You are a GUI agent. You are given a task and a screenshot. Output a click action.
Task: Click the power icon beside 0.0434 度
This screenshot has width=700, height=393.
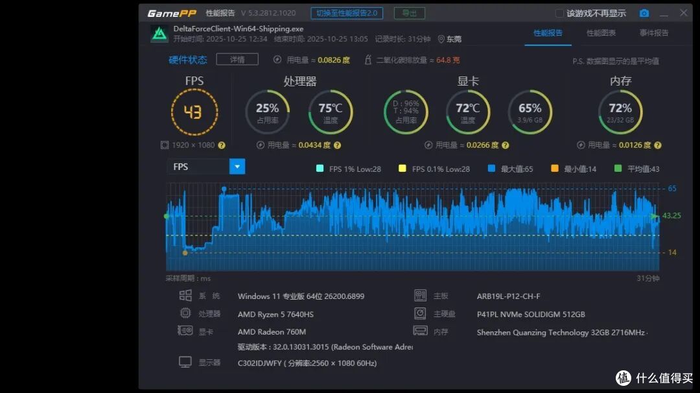pyautogui.click(x=261, y=145)
